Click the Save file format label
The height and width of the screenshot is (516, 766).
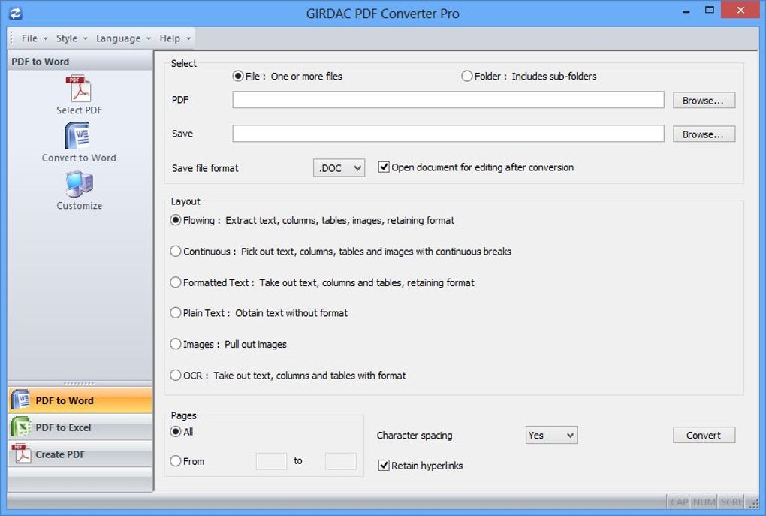[205, 168]
